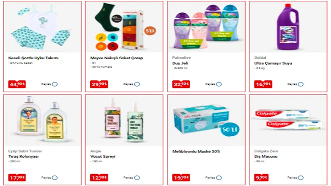The height and width of the screenshot is (186, 331).
Task: Open the Palmolive shower gel bottles image
Action: tap(207, 27)
